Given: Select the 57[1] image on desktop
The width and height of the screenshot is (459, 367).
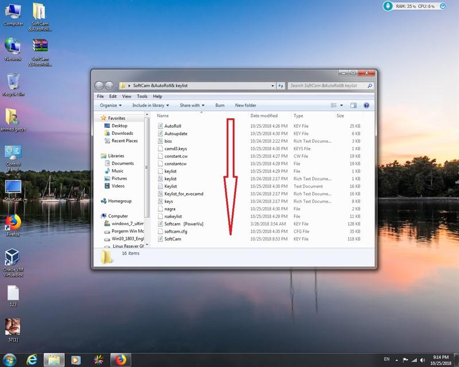Looking at the screenshot, I should point(13,330).
